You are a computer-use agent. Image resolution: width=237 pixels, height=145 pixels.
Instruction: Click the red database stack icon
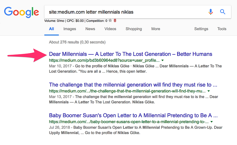(x=115, y=21)
